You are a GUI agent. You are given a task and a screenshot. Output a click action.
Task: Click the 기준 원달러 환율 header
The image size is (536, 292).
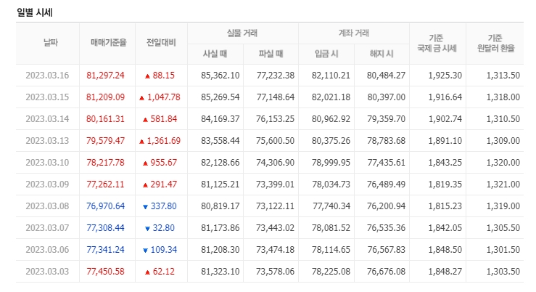(x=495, y=43)
